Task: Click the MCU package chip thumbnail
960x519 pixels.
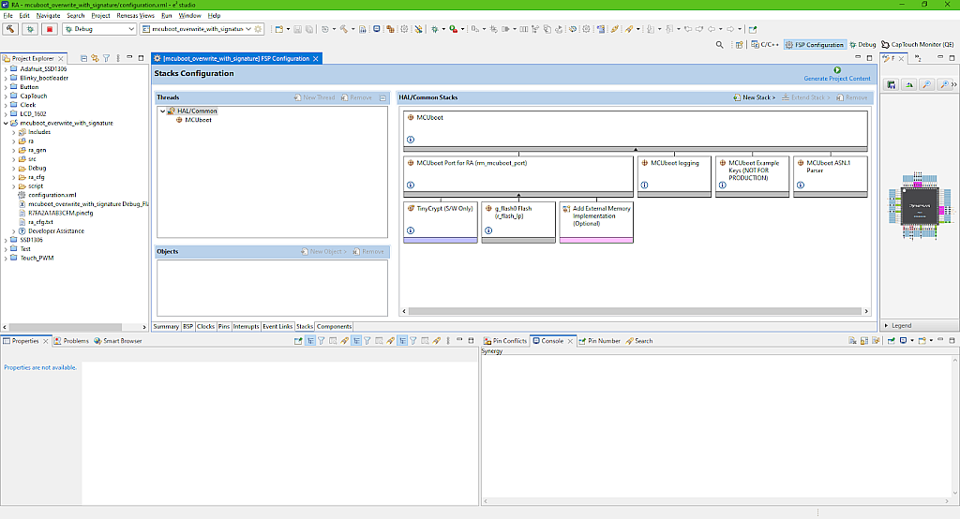Action: [921, 206]
